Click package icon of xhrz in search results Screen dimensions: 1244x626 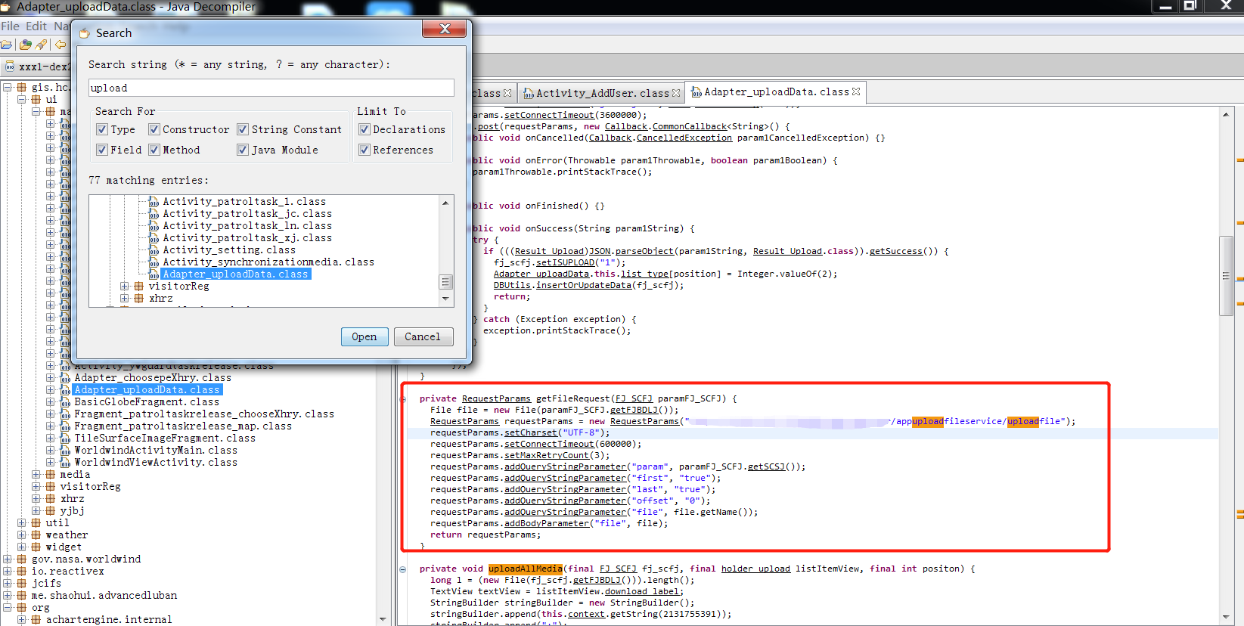coord(139,299)
